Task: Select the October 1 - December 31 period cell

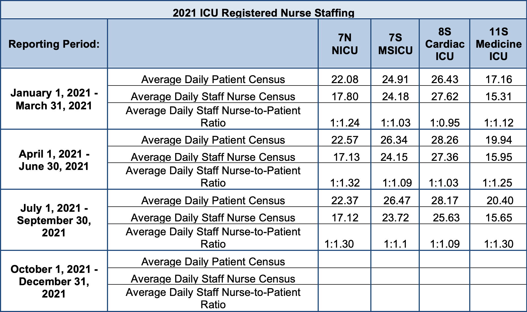Action: (x=54, y=281)
